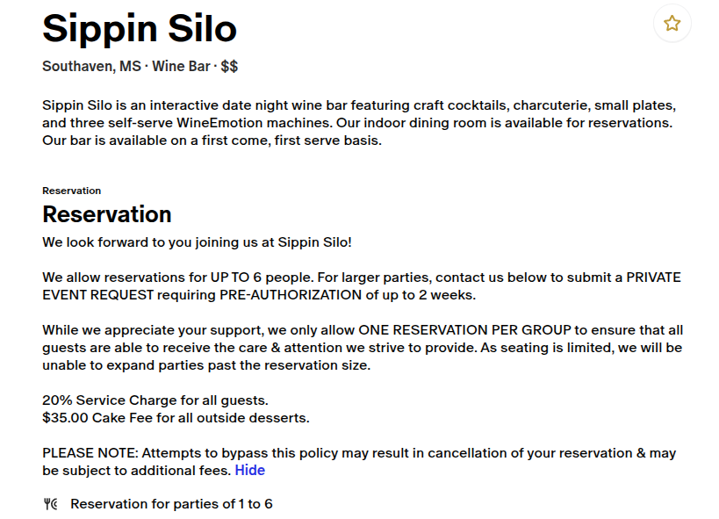The height and width of the screenshot is (519, 719).
Task: Click the PRE-AUTHORIZATION text
Action: pyautogui.click(x=291, y=295)
